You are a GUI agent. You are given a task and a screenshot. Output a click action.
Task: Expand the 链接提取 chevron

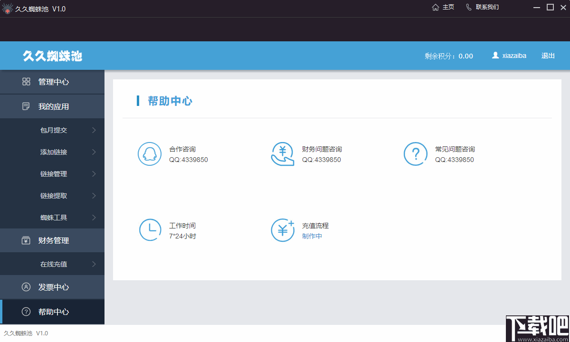pyautogui.click(x=94, y=196)
